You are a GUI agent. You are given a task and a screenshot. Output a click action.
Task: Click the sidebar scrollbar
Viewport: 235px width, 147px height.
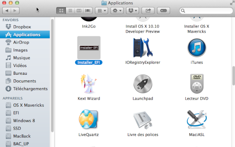tap(52, 76)
